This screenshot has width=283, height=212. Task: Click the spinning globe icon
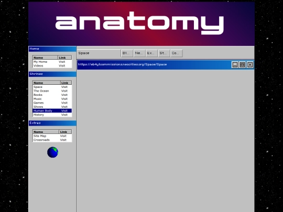(52, 152)
